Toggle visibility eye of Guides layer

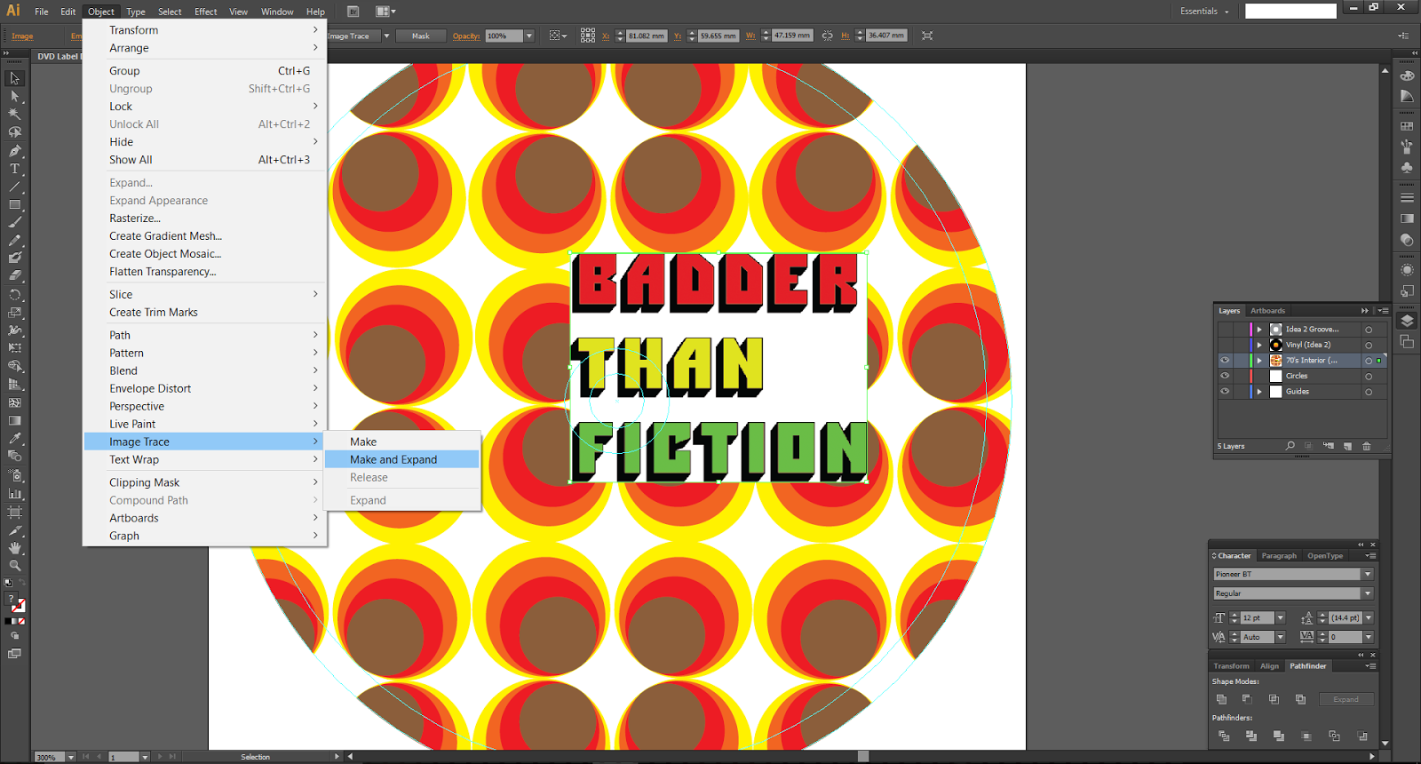(1225, 392)
